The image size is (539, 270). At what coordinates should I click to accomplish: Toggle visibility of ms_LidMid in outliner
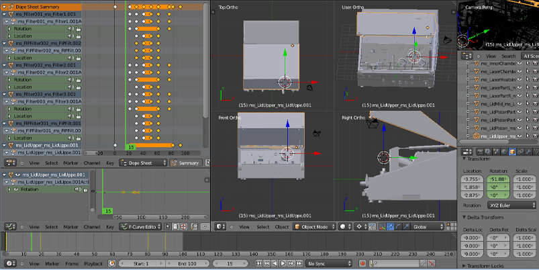(520, 103)
